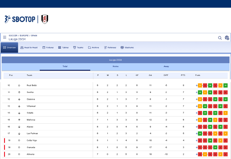This screenshot has width=231, height=159.
Task: Show the Away standings table
Action: coord(166,66)
